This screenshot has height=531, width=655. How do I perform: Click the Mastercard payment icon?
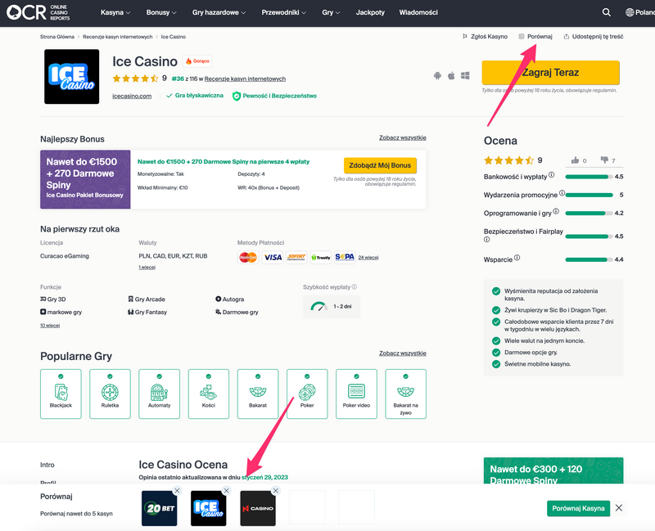point(248,257)
